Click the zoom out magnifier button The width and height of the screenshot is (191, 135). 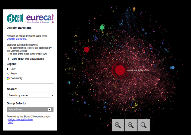131,125
